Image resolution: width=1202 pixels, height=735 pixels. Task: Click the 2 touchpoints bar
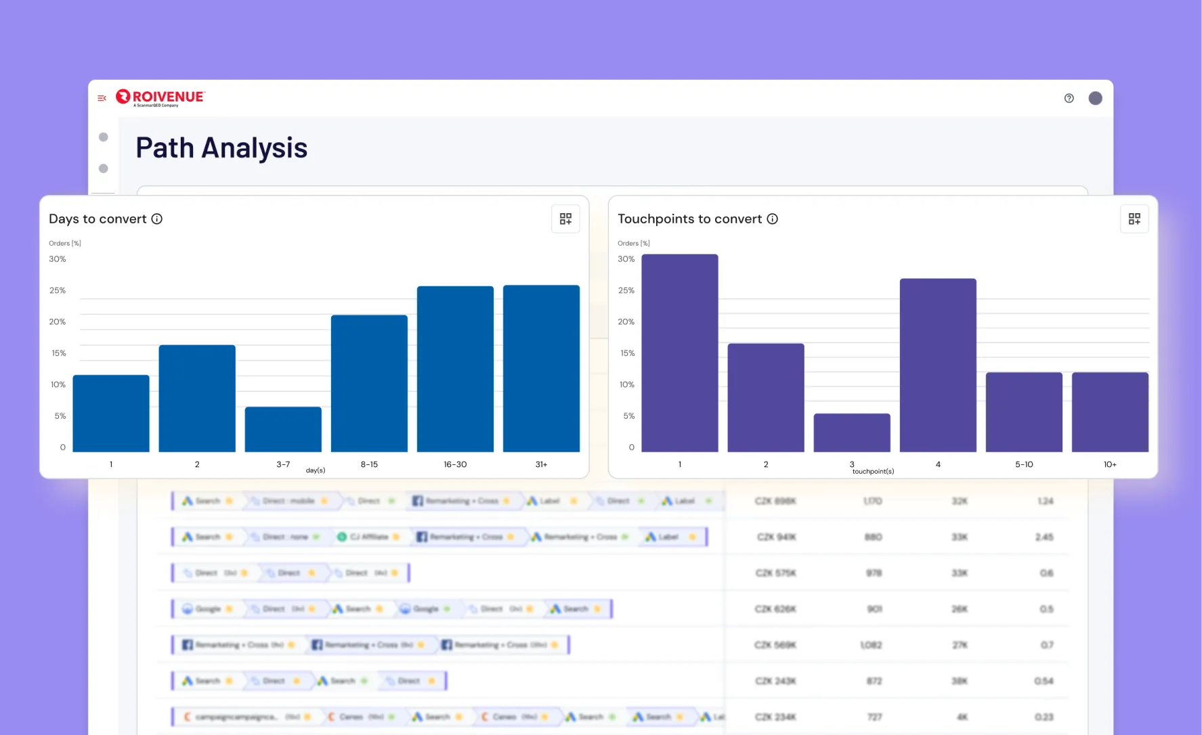click(x=766, y=397)
